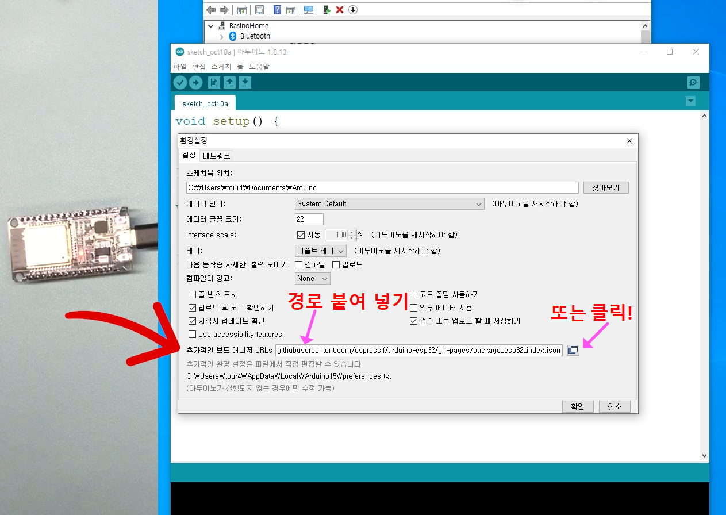Check the 줄 번호 표시 option
Viewport: 726px width, 515px height.
pos(193,294)
